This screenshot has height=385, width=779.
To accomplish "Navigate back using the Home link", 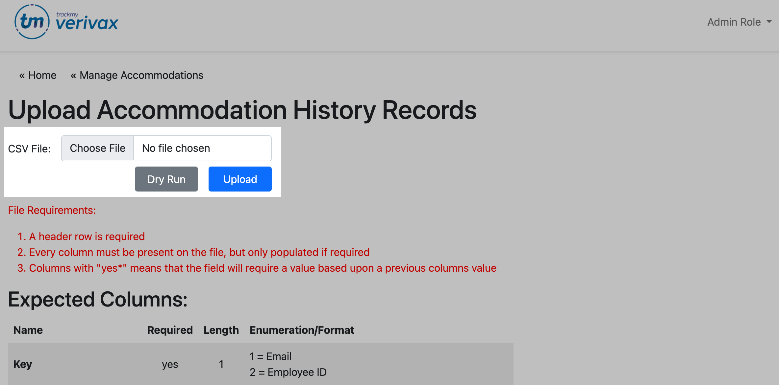I will click(42, 75).
